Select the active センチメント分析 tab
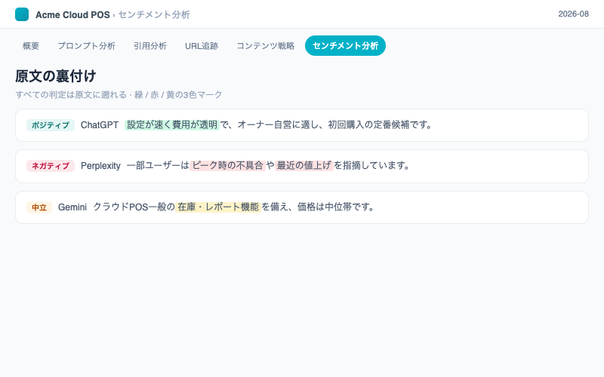This screenshot has height=377, width=604. 345,46
